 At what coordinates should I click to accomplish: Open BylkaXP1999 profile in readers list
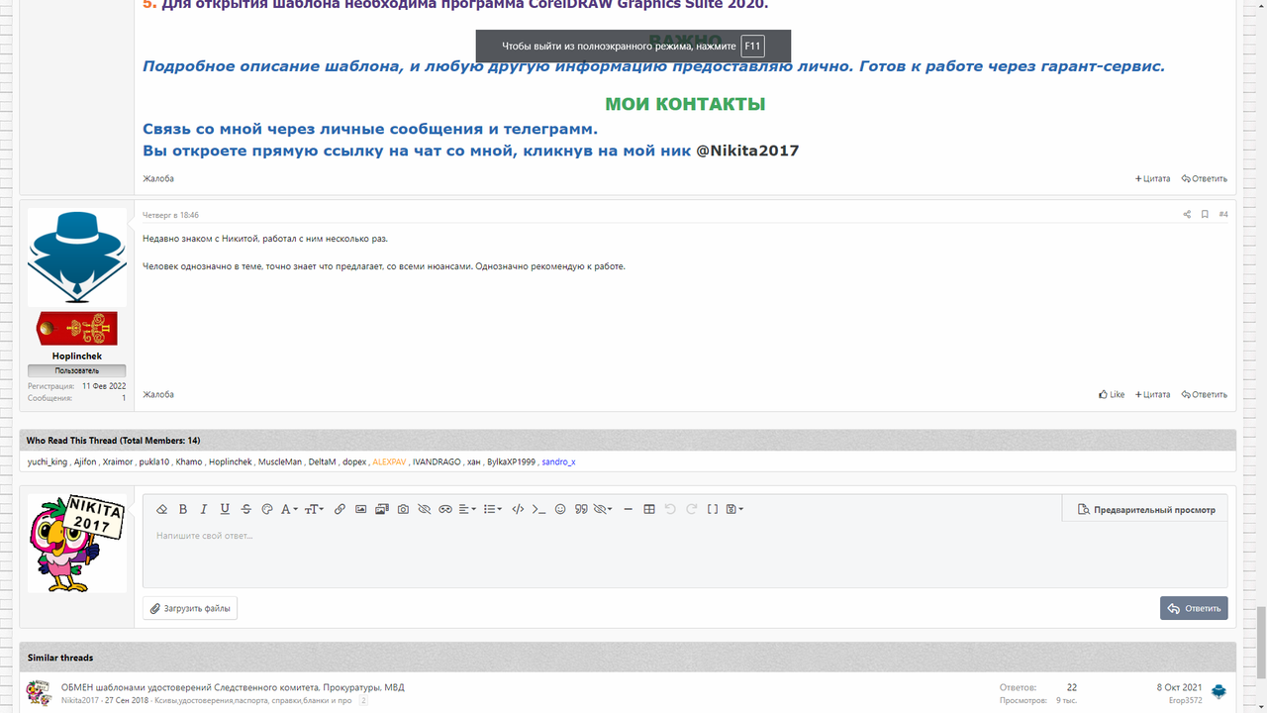511,461
